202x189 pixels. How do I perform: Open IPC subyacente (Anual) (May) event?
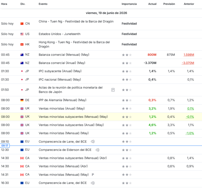60,71
